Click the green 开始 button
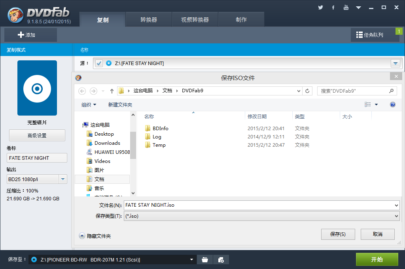The image size is (405, 269). (x=377, y=260)
